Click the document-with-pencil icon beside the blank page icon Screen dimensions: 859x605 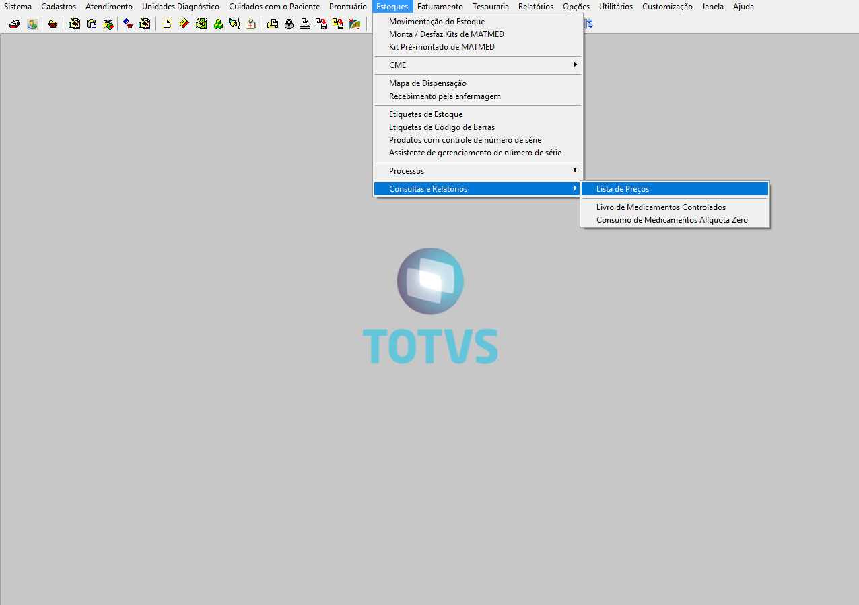pyautogui.click(x=145, y=24)
